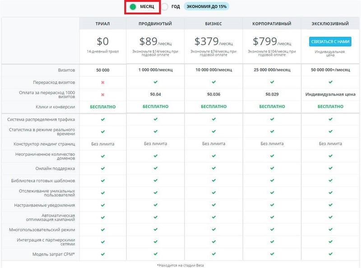Click the $89/месяц price in Продвинутый
This screenshot has width=361, height=268.
(x=155, y=42)
